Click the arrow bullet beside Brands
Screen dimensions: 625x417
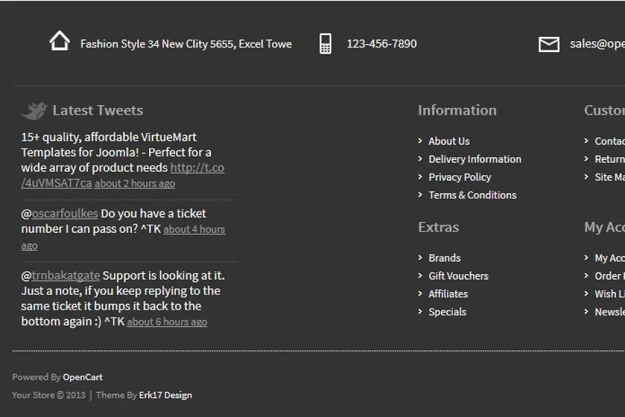tap(420, 258)
